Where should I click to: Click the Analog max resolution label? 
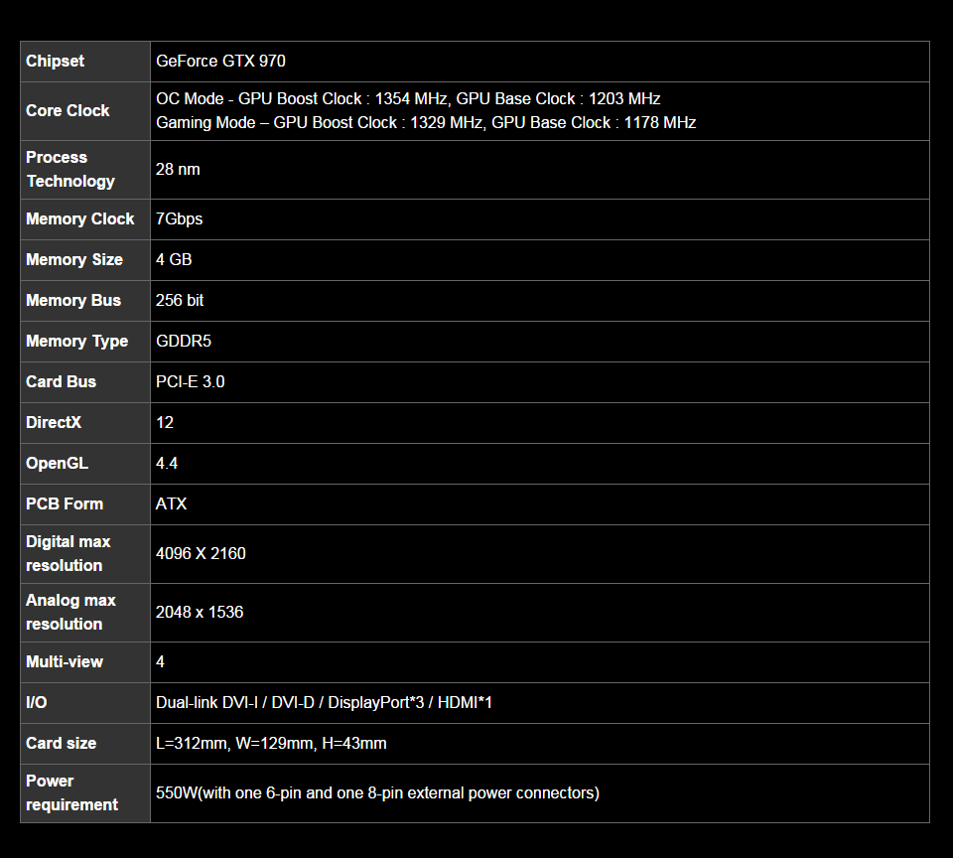point(70,613)
